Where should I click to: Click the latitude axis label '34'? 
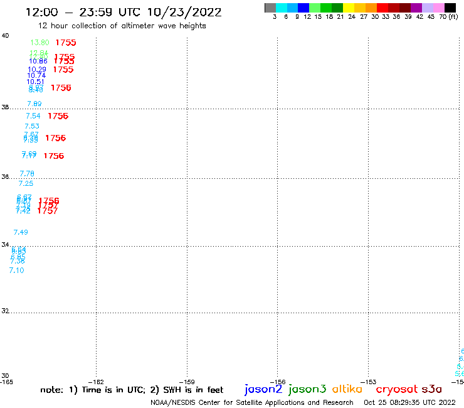click(5, 244)
